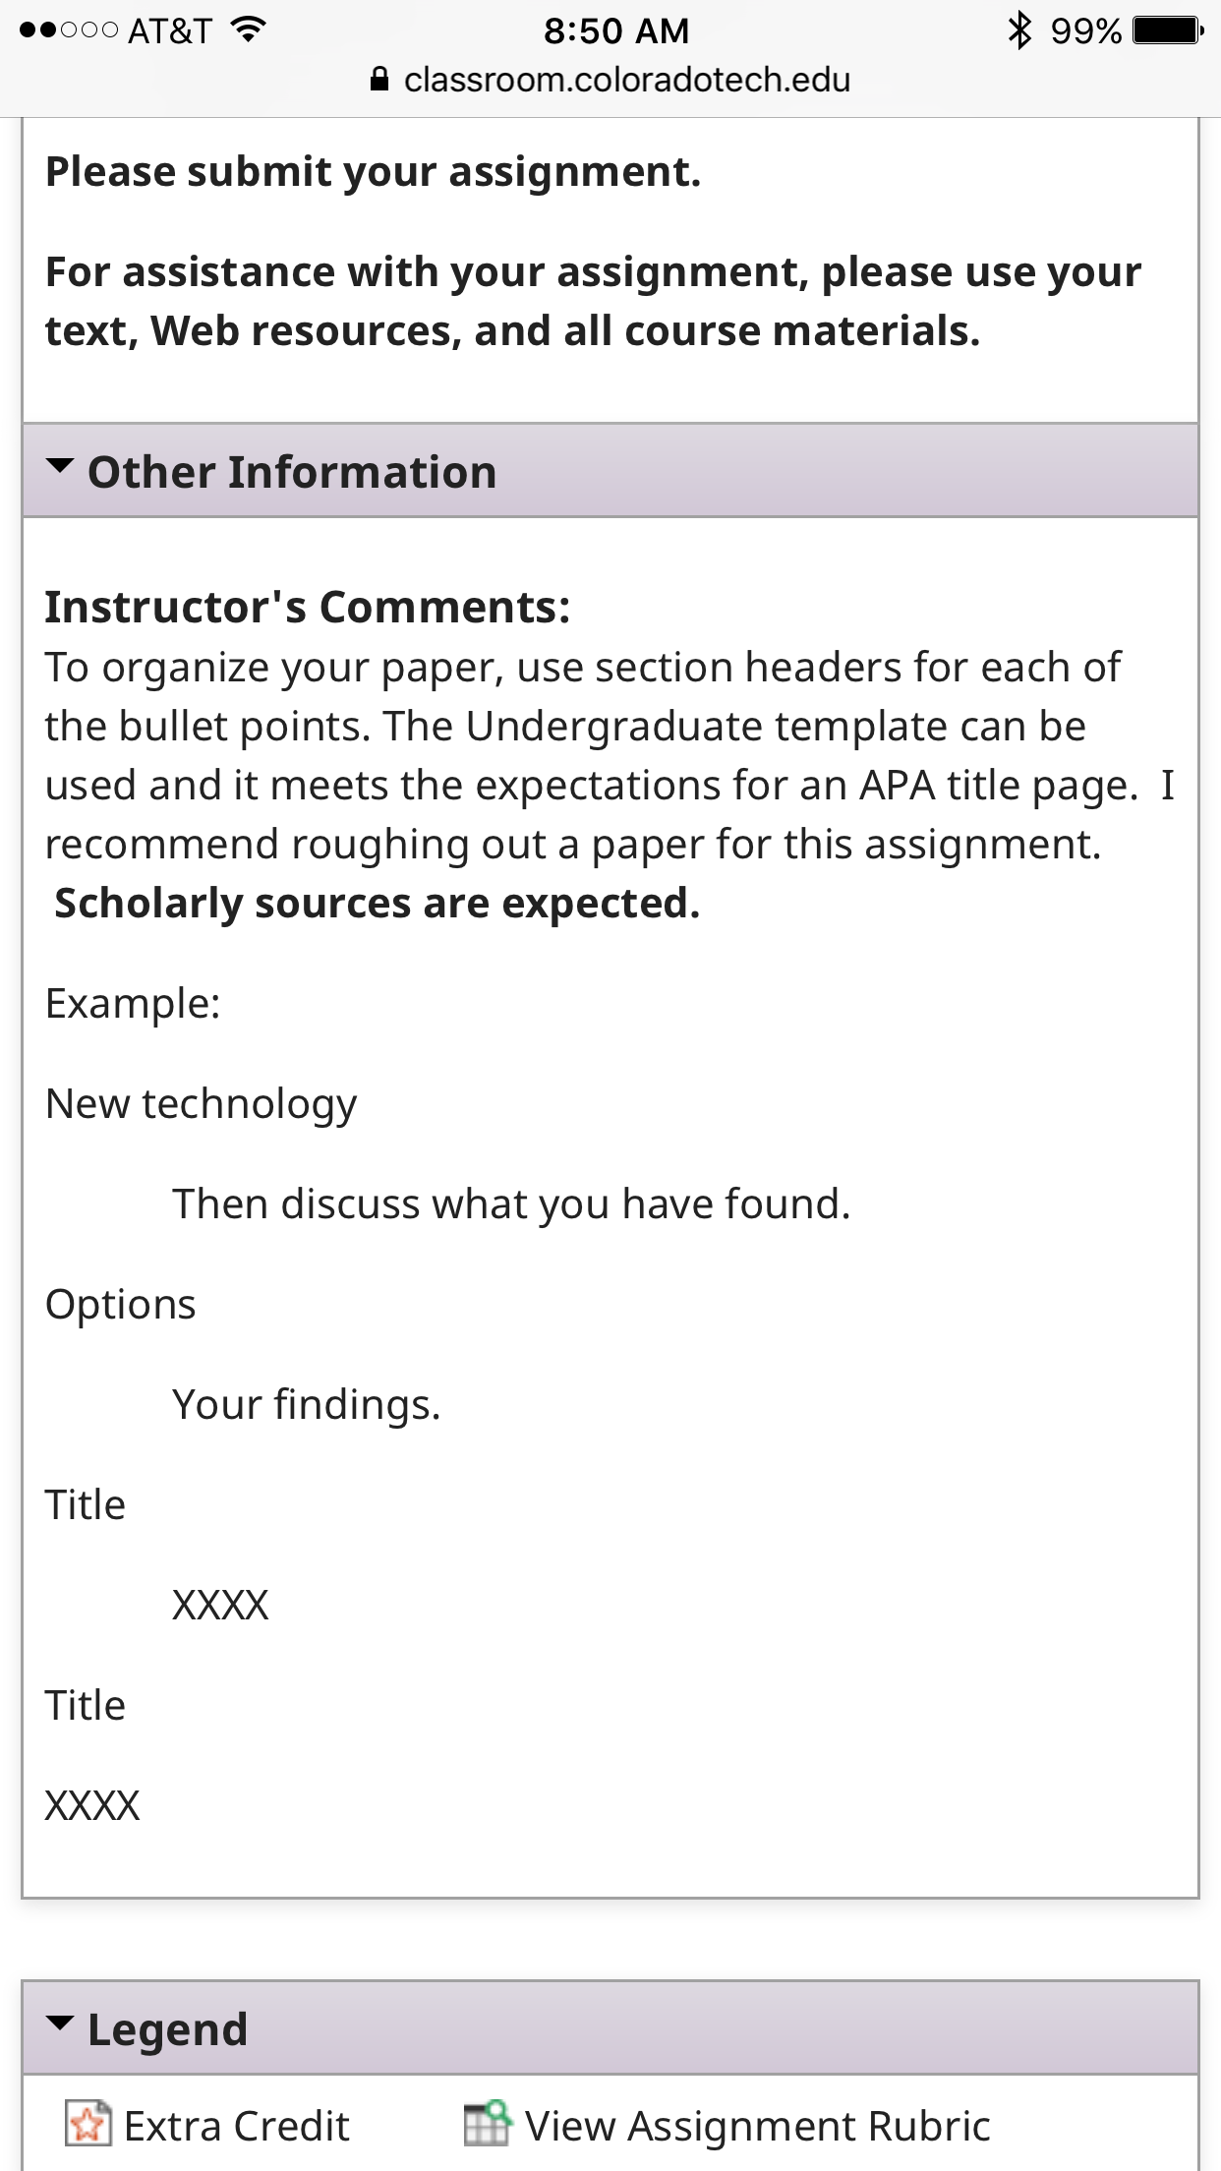This screenshot has height=2171, width=1221.
Task: Tap the Wi-Fi signal icon
Action: (249, 29)
